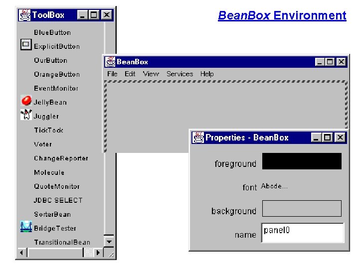Viewport: 359px width, 269px height.
Task: Click the ToolBox scroll-left arrow
Action: tap(21, 253)
